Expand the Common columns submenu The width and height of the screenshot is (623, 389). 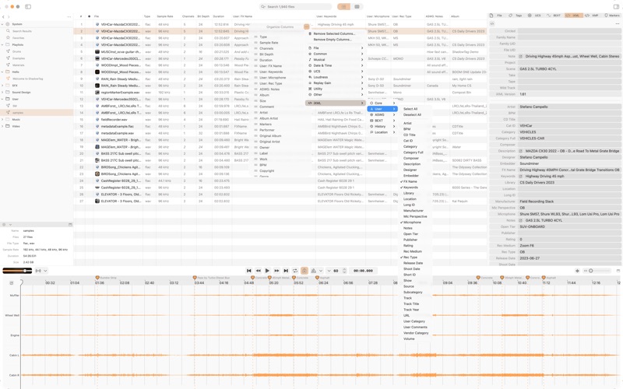[336, 54]
